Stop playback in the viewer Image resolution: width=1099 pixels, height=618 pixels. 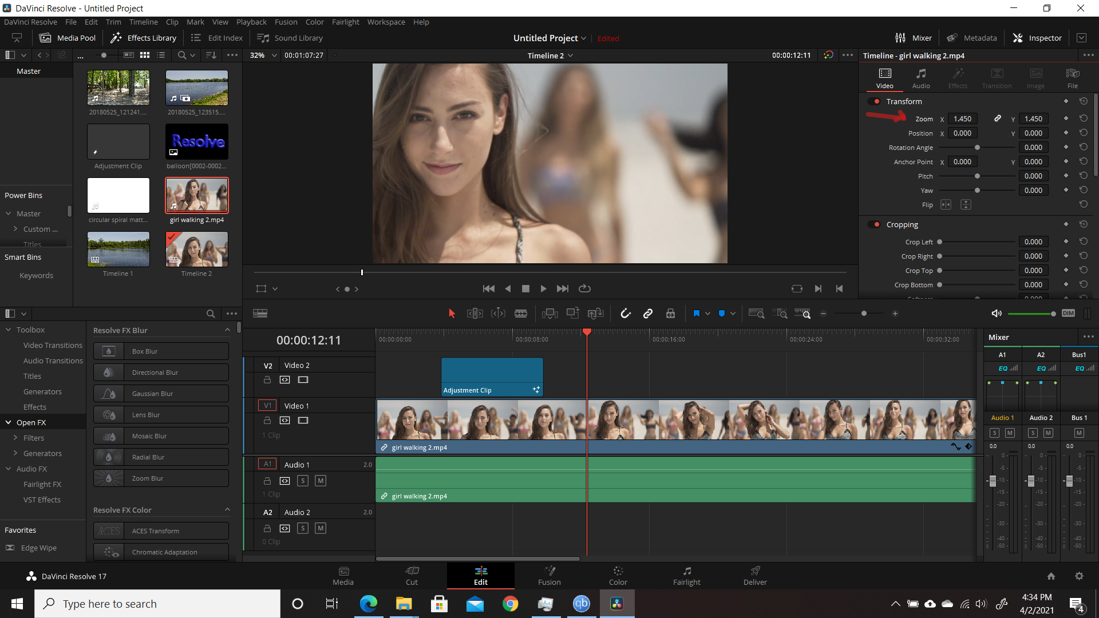[x=525, y=289]
